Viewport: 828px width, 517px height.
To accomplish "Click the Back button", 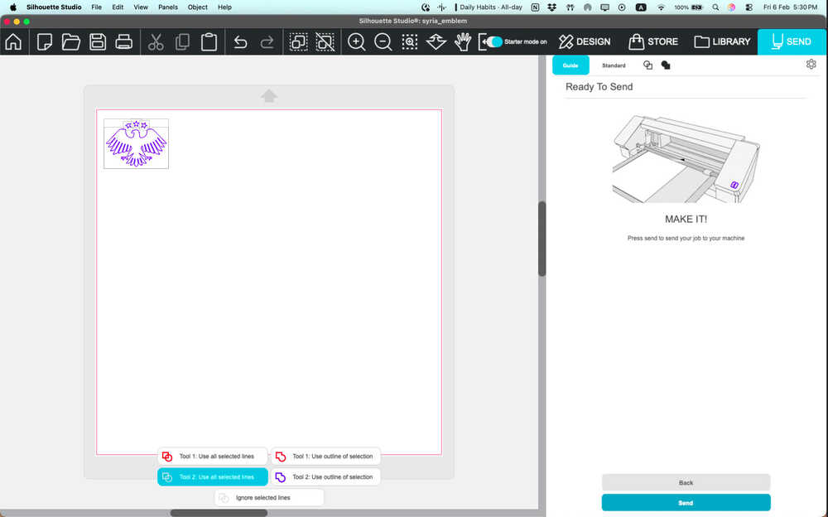I will (x=686, y=483).
